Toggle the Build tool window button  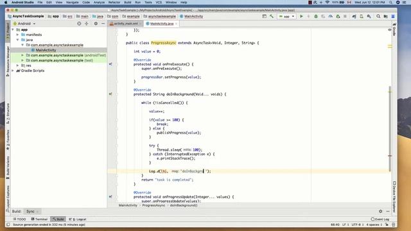[58, 219]
